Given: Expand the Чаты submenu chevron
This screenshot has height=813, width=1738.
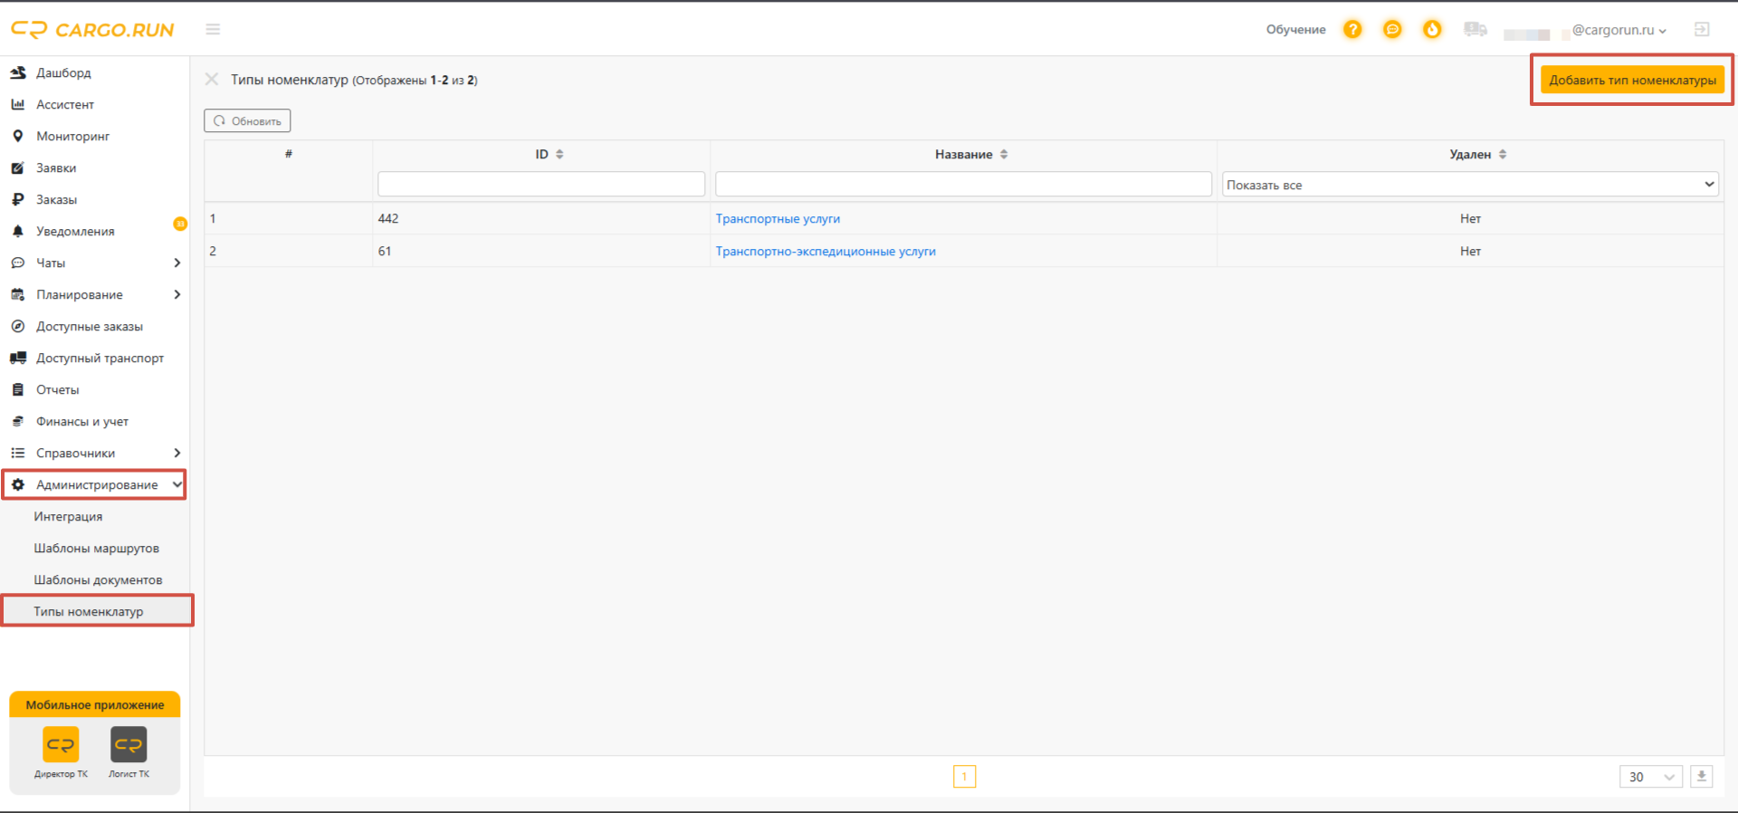Looking at the screenshot, I should pyautogui.click(x=177, y=263).
